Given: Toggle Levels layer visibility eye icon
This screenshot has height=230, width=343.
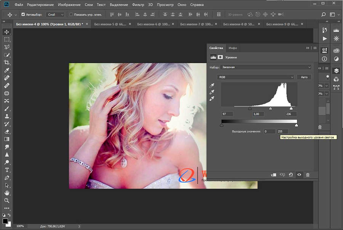Looking at the screenshot, I should [x=299, y=175].
